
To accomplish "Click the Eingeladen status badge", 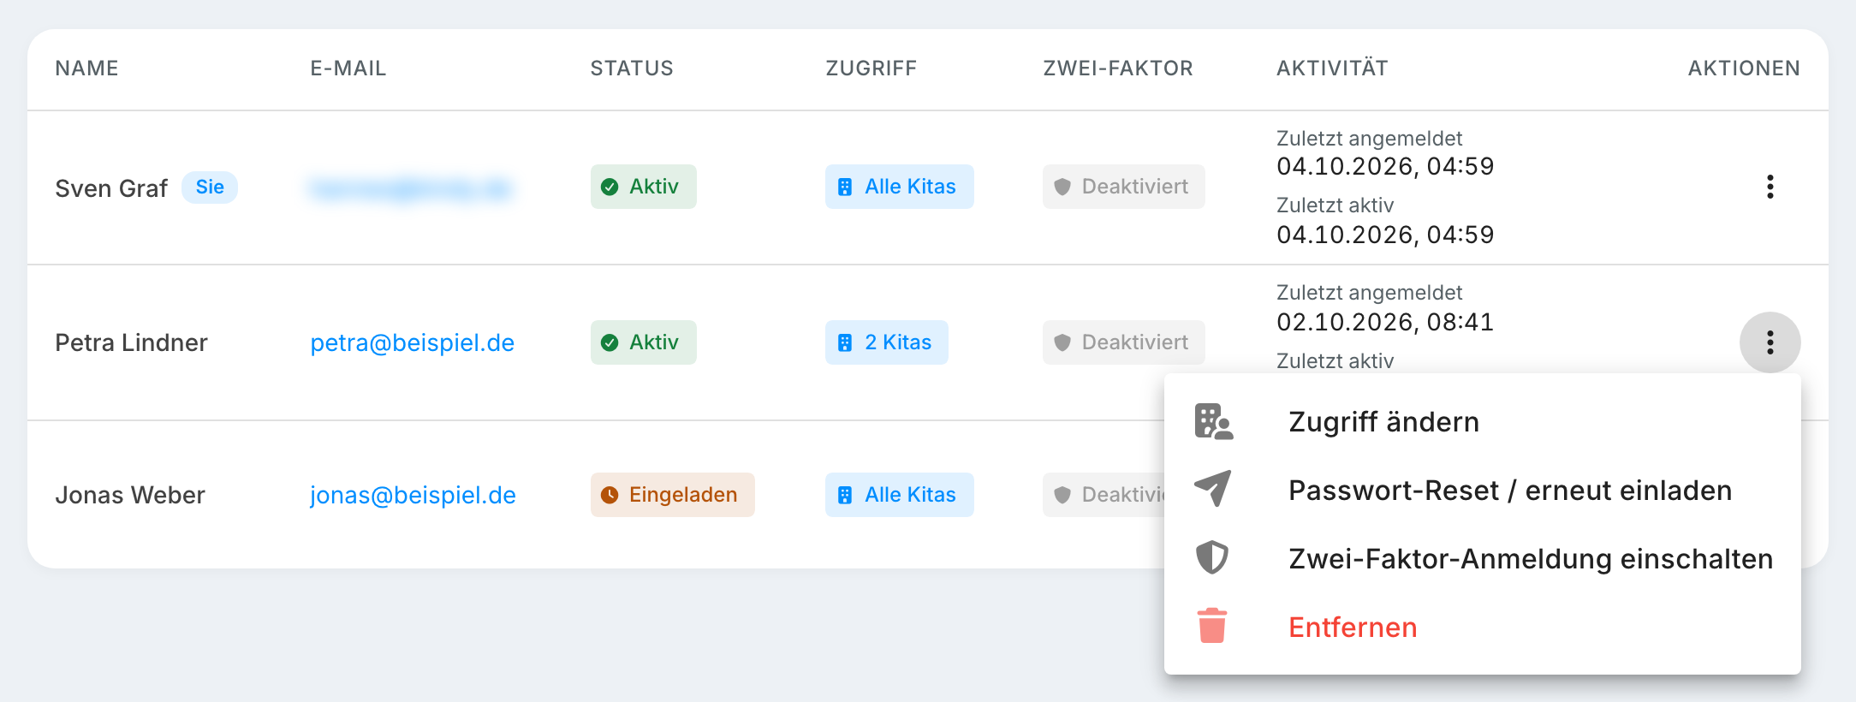I will point(672,495).
